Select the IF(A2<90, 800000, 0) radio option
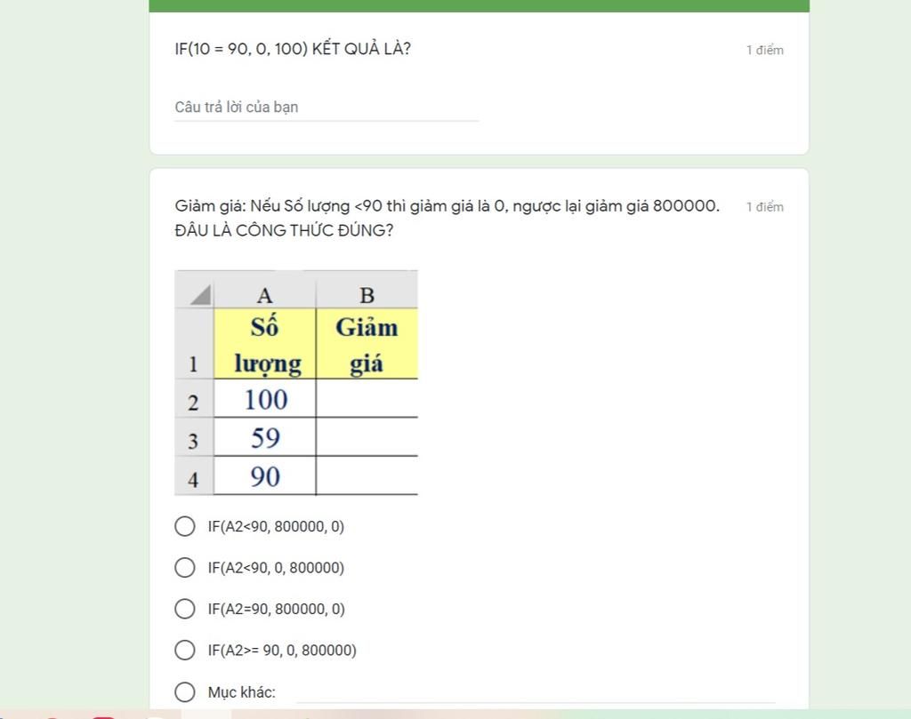This screenshot has width=911, height=719. coord(184,527)
